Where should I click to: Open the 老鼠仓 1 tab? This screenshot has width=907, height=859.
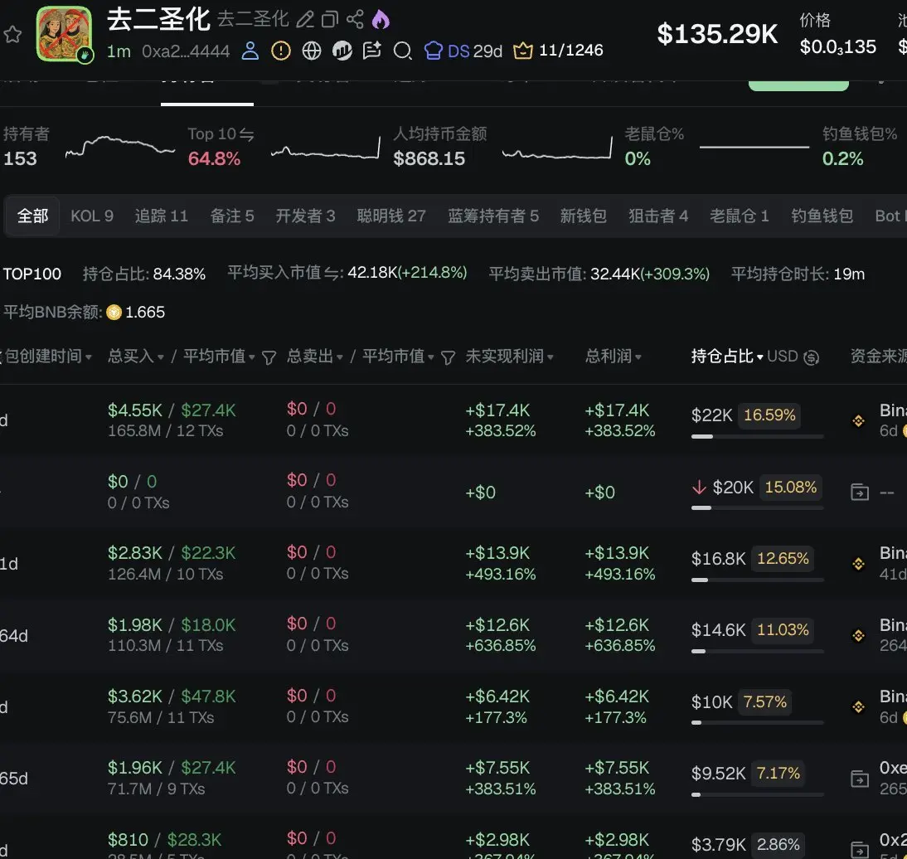(740, 216)
